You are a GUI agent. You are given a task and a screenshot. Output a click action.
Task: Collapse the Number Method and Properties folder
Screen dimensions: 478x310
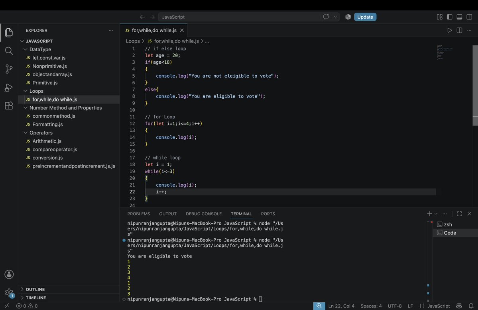tap(26, 108)
